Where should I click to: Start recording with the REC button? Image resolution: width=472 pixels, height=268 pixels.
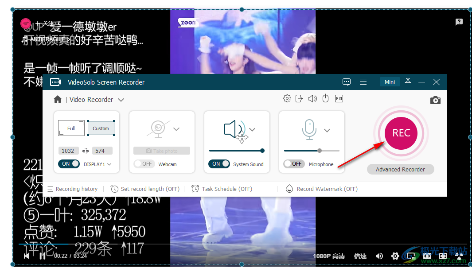pos(401,133)
